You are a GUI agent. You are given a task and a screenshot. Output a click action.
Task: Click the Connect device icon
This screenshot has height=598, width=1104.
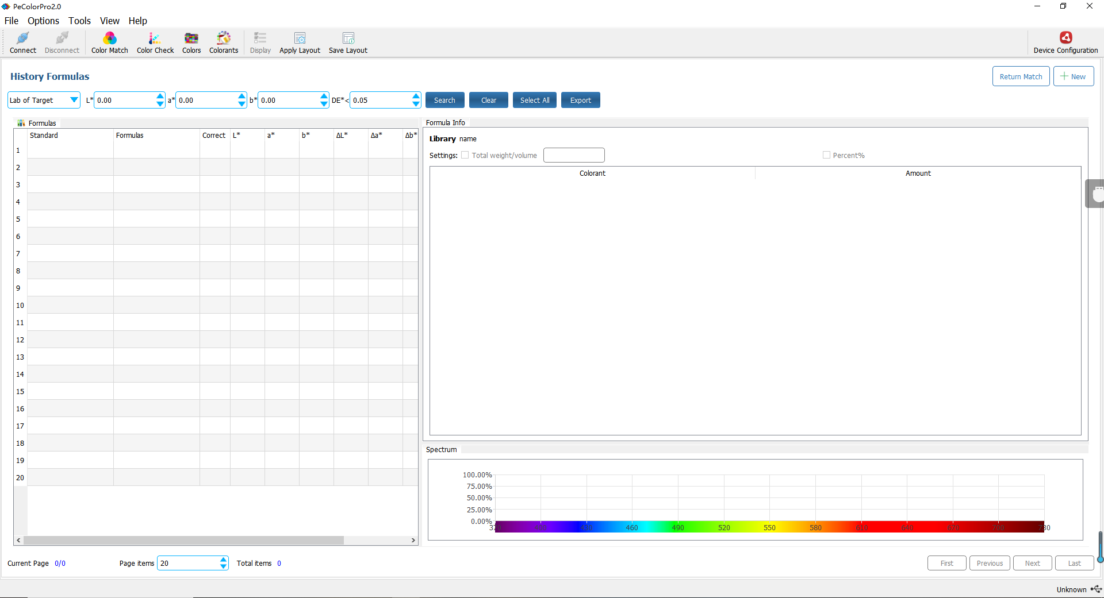(x=23, y=38)
